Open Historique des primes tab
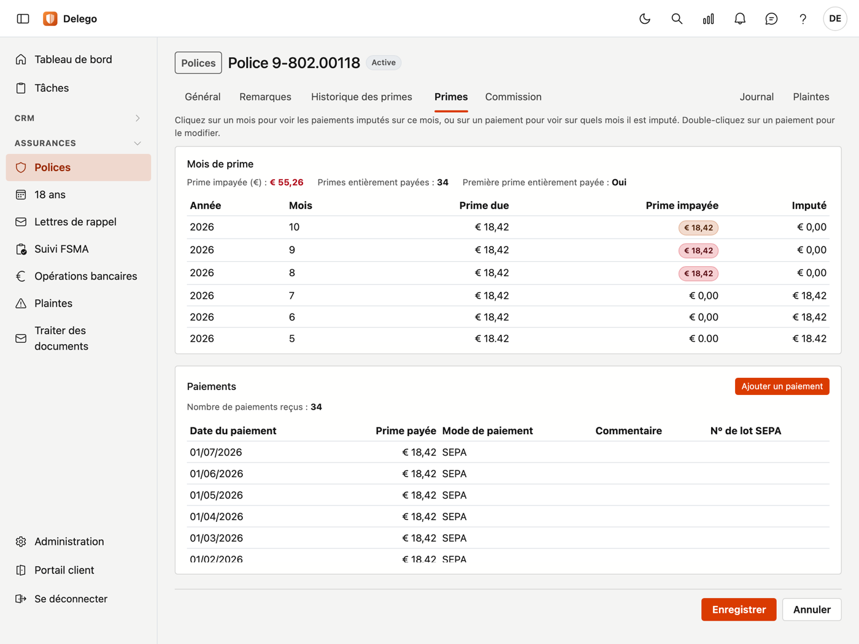The image size is (859, 644). click(361, 97)
